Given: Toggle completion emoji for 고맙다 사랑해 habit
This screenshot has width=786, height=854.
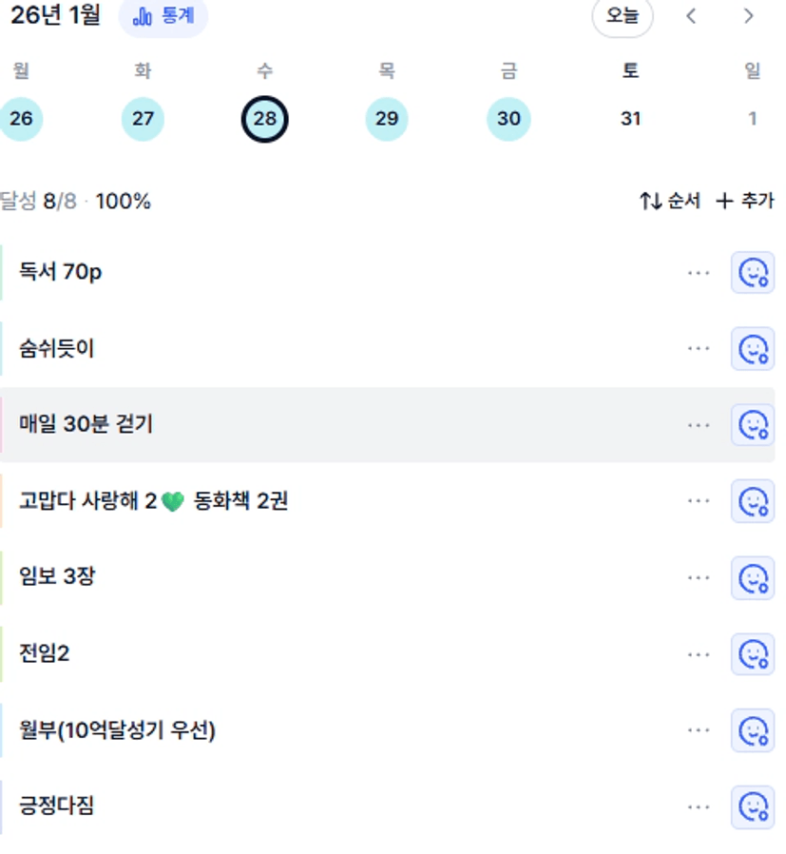Looking at the screenshot, I should point(753,501).
